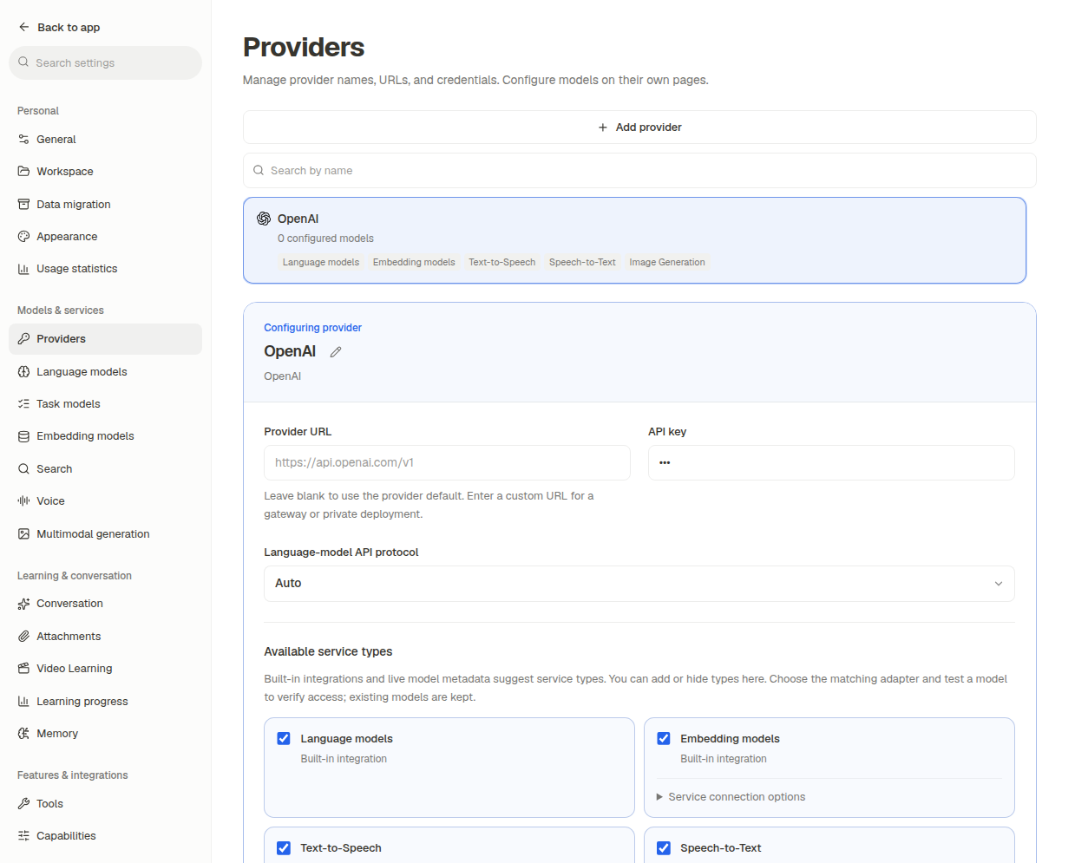This screenshot has width=1075, height=863.
Task: Open the Appearance settings page
Action: (x=105, y=236)
